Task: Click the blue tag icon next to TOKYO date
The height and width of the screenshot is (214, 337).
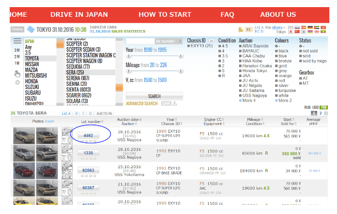Action: (31, 29)
